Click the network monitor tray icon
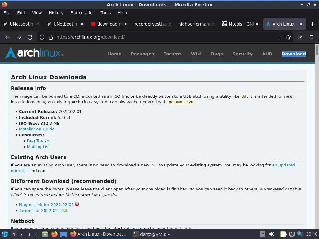 click(292, 234)
